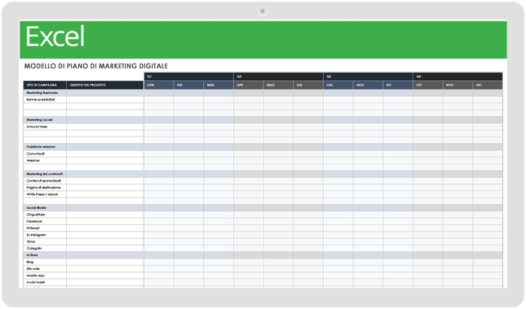Select the 'Avvisi mobili' cell
The width and height of the screenshot is (526, 309).
coord(45,282)
